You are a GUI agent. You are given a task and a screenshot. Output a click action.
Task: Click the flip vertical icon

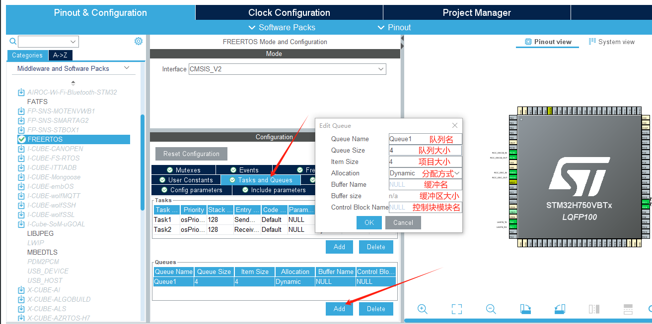[x=628, y=309]
